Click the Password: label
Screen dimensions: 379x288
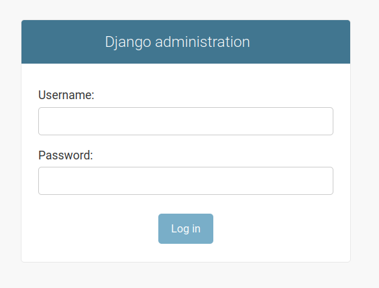[66, 155]
